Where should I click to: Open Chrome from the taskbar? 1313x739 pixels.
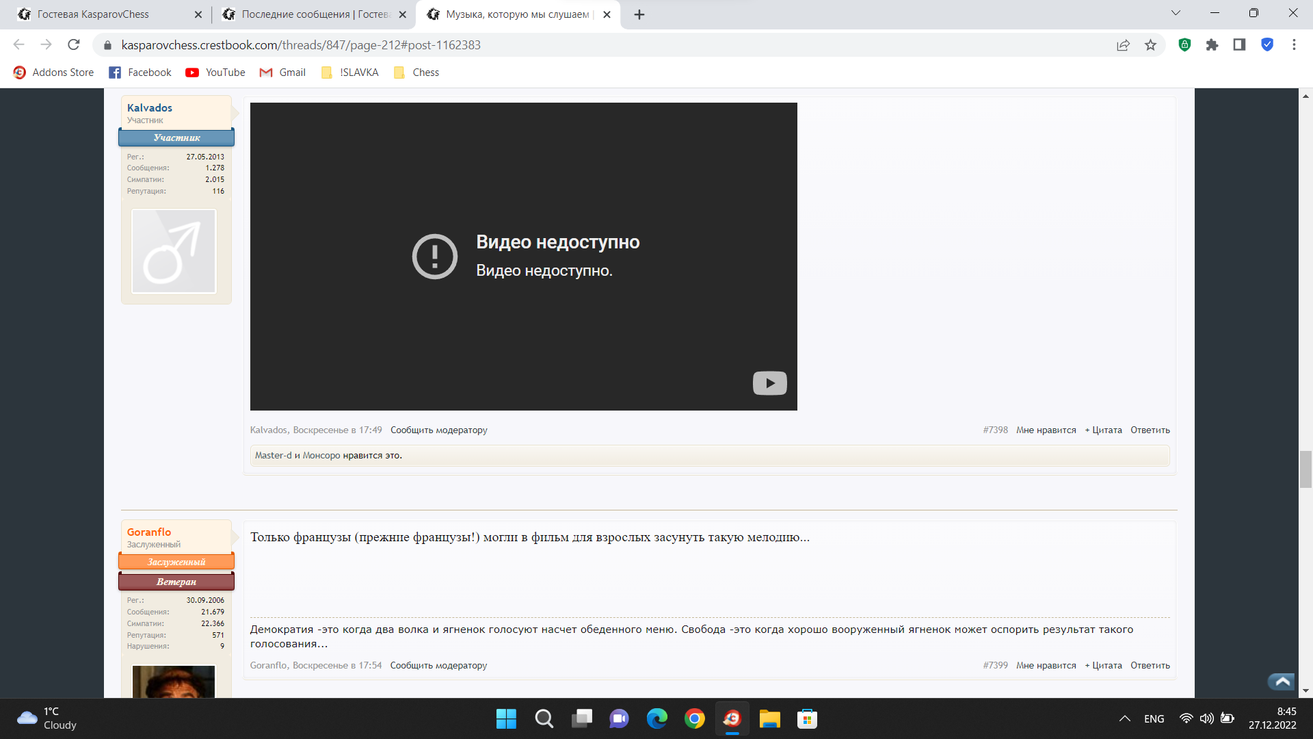pos(694,718)
